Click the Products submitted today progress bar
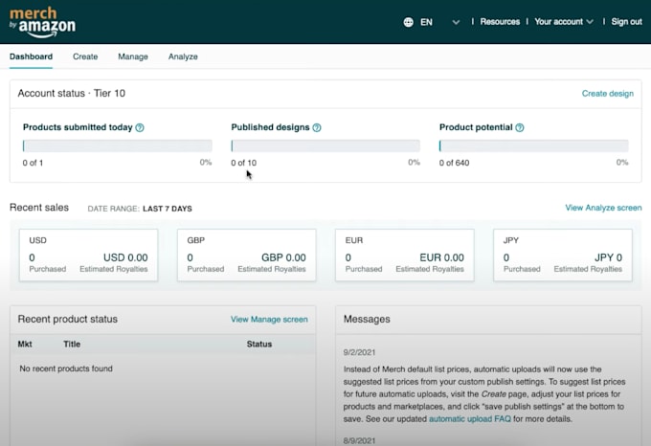This screenshot has width=651, height=446. [x=117, y=146]
